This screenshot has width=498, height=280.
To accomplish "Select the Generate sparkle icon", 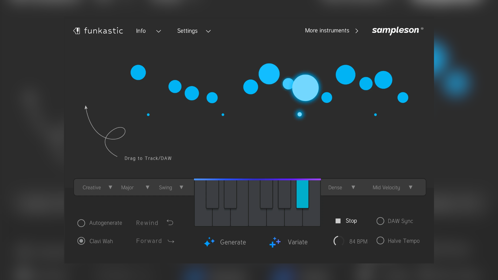I will click(x=210, y=242).
